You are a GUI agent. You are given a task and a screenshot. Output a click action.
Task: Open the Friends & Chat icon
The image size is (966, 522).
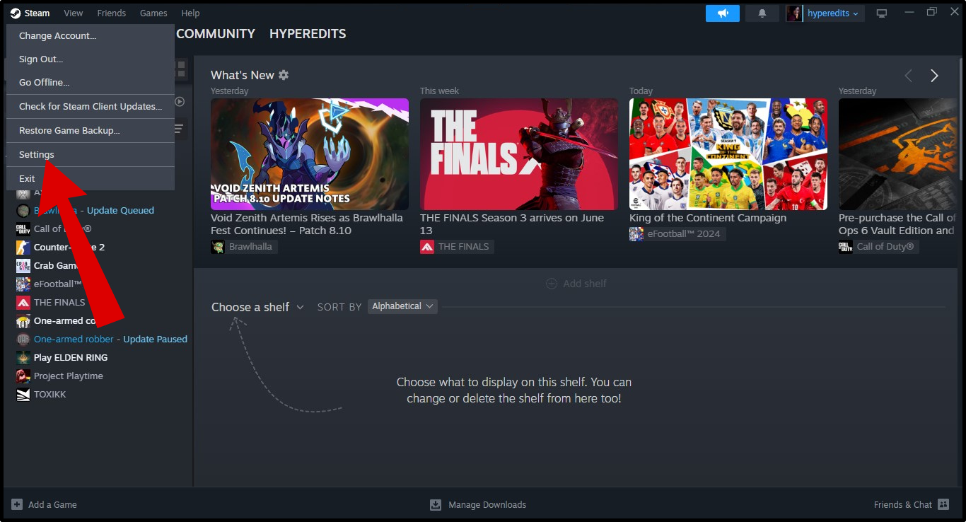click(943, 504)
